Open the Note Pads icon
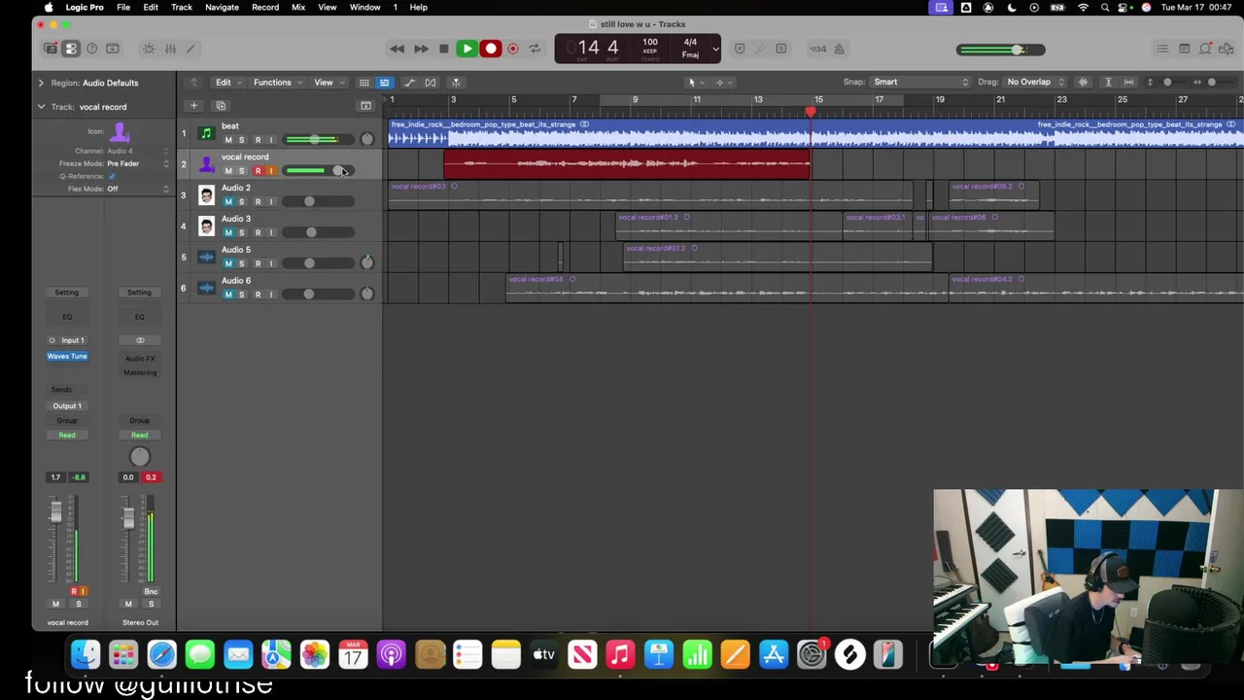1244x700 pixels. click(1184, 49)
